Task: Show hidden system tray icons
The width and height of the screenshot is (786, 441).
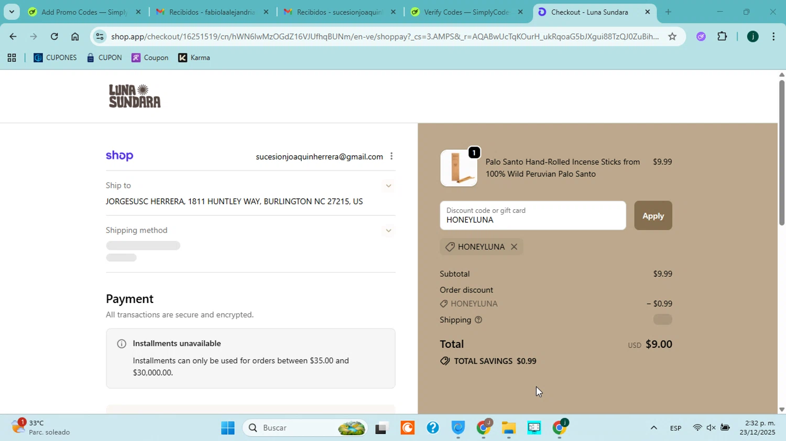Action: point(653,428)
